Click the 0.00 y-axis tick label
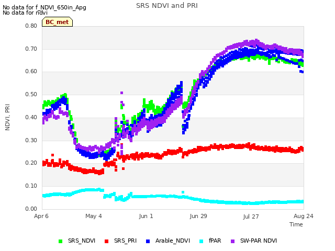 [31, 209]
